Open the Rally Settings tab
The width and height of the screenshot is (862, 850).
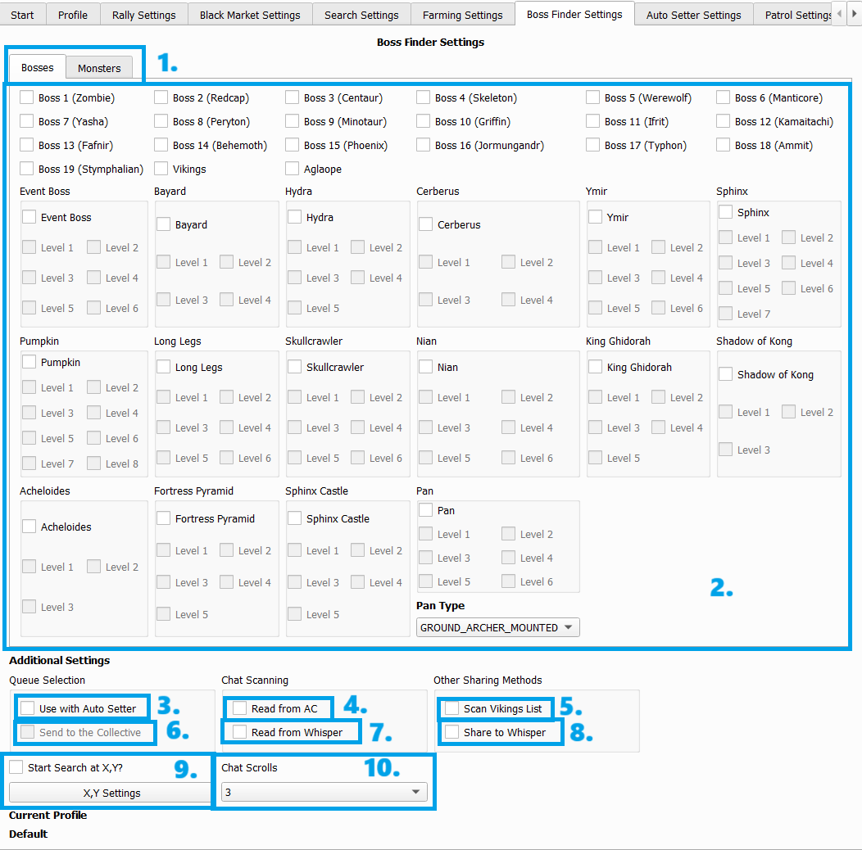tap(144, 15)
